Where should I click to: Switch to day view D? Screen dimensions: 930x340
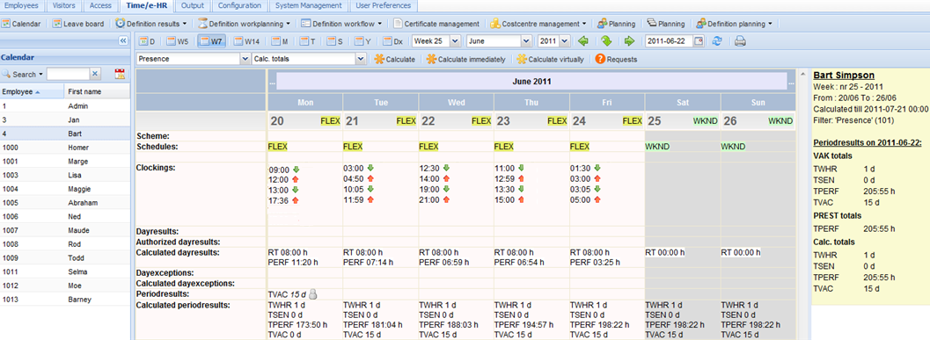click(x=147, y=41)
